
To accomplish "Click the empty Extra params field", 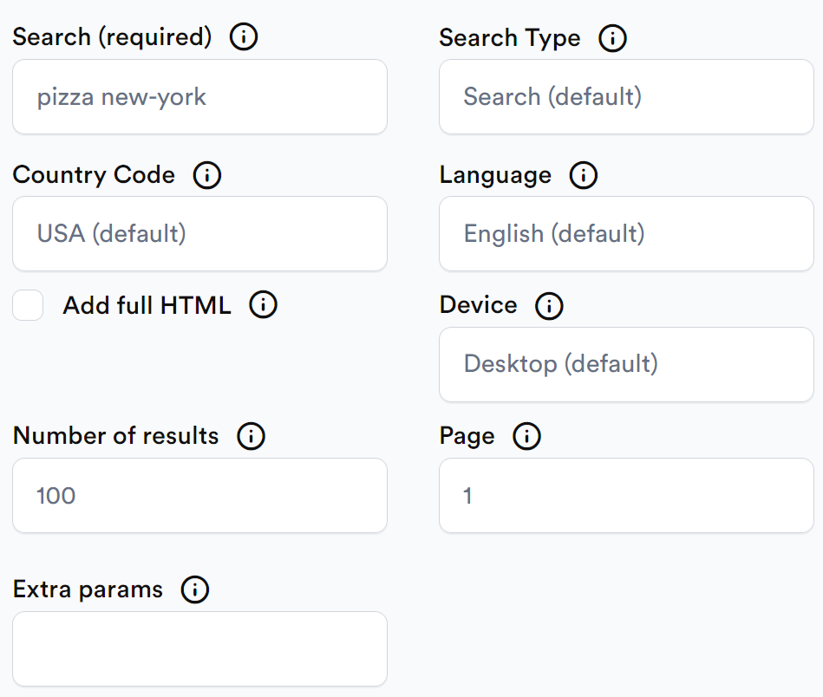I will point(199,648).
